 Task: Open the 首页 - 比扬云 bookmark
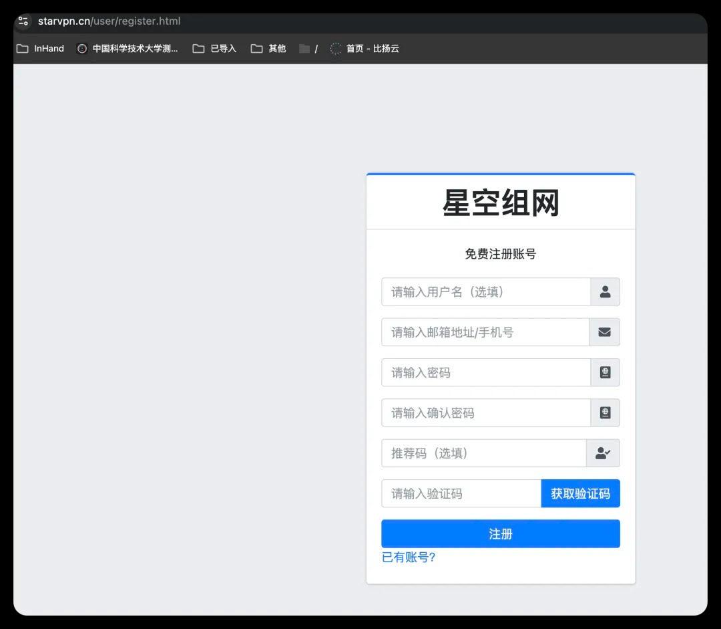click(x=365, y=49)
